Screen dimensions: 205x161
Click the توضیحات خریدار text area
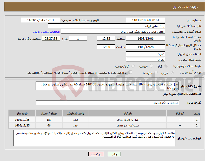pos(94,138)
